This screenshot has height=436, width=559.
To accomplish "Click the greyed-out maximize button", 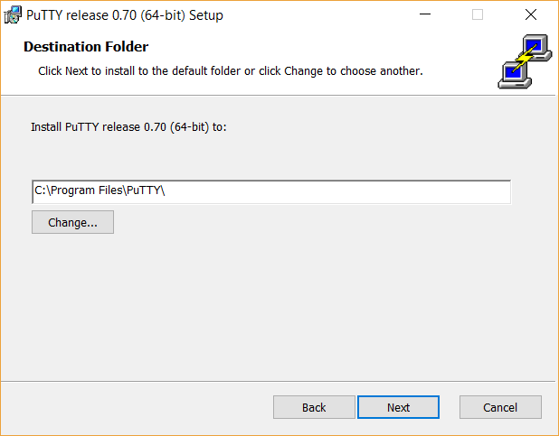I will pyautogui.click(x=478, y=15).
